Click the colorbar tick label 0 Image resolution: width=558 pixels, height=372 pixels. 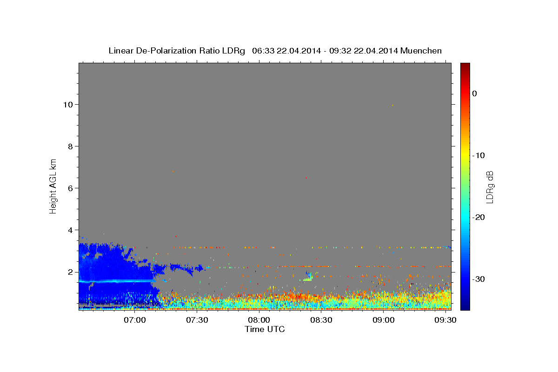point(474,93)
